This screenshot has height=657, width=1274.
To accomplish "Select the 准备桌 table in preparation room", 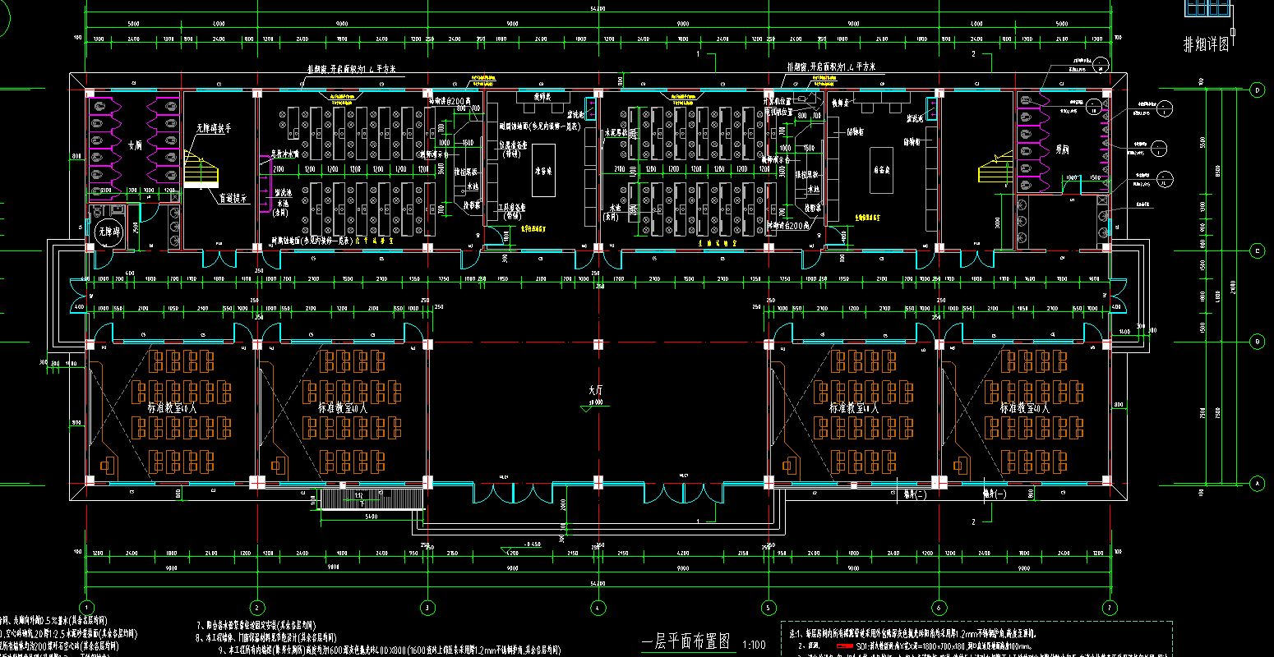I will [543, 171].
